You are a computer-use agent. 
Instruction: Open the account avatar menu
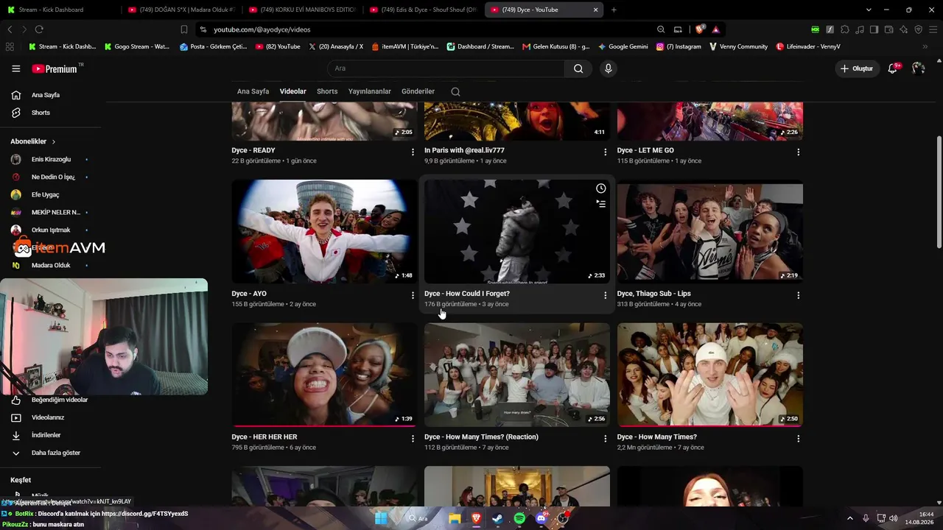tap(918, 68)
